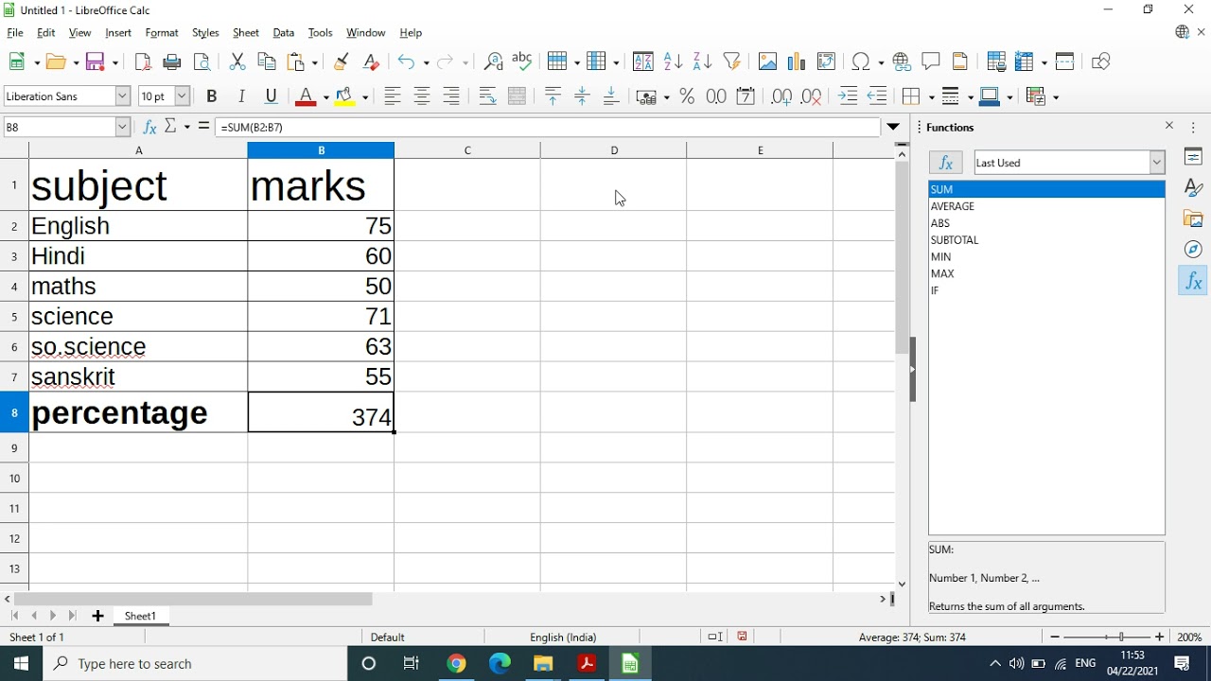The width and height of the screenshot is (1211, 681).
Task: Toggle Center Horizontally alignment
Action: pos(422,96)
